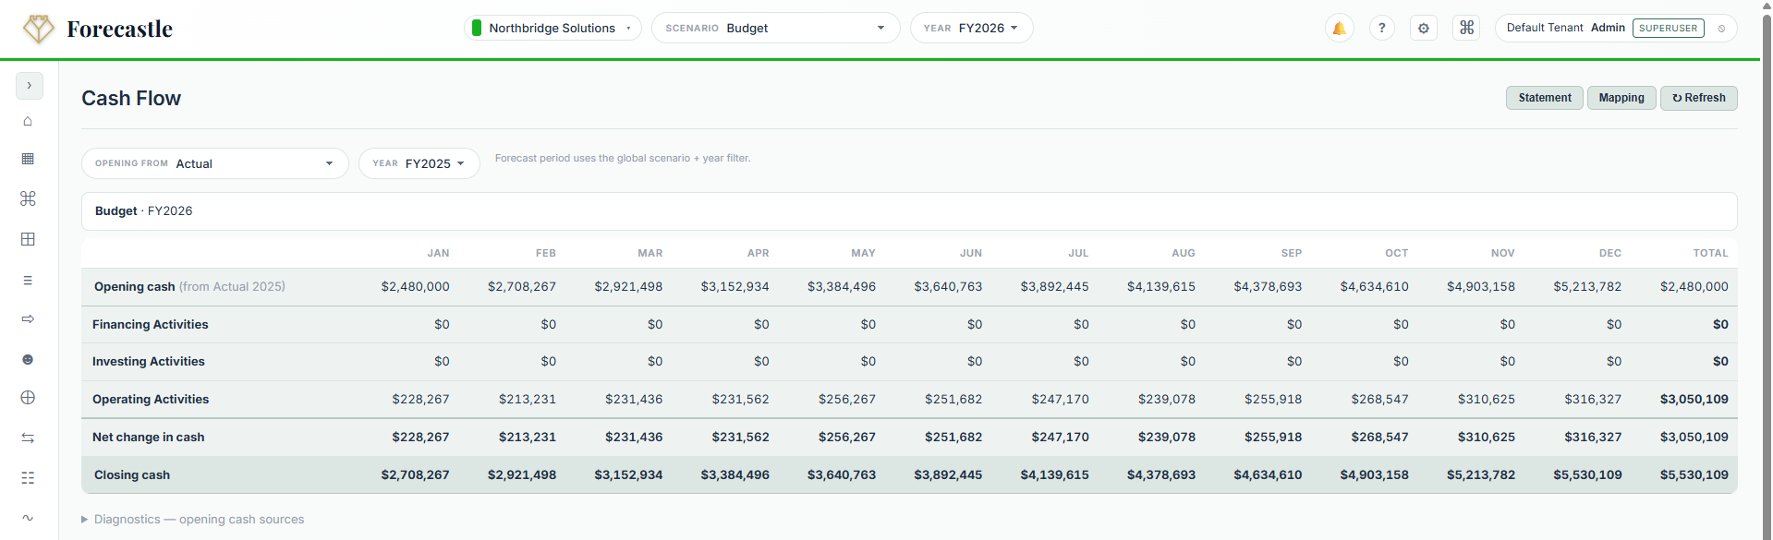Screen dimensions: 1773x540
Task: Open command palette icon in header
Action: tap(1466, 28)
